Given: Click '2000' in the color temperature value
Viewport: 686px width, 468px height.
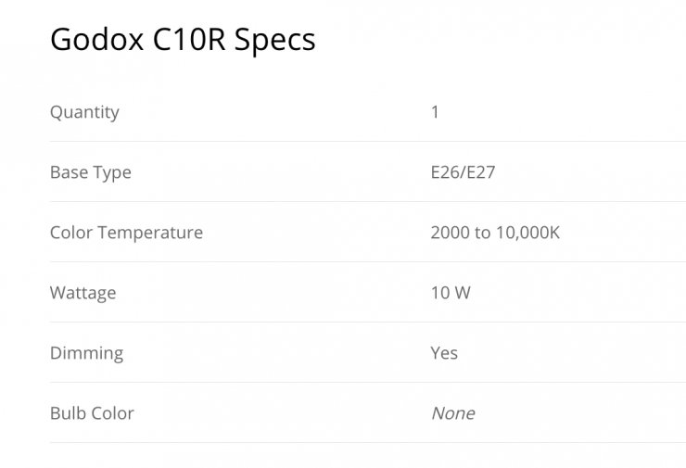Looking at the screenshot, I should coord(450,233).
